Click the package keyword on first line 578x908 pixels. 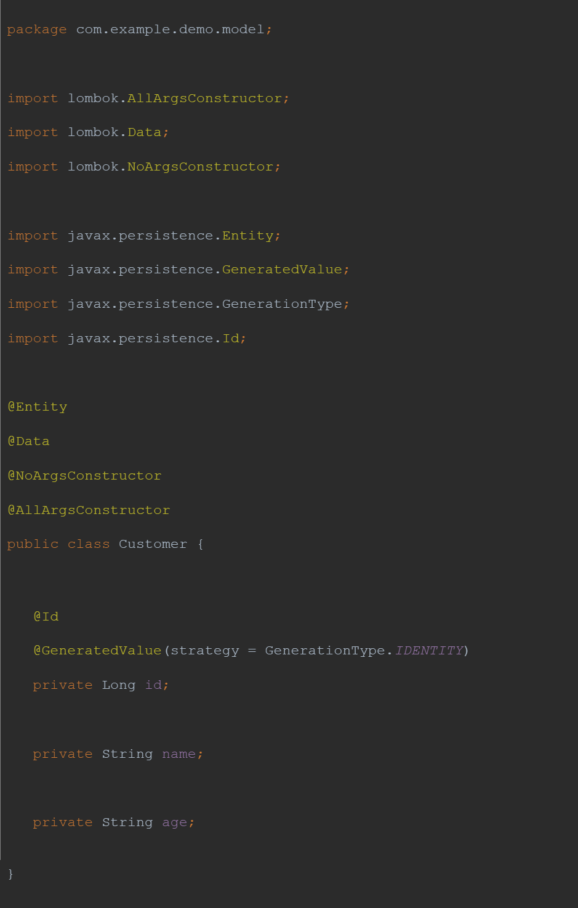click(x=37, y=30)
